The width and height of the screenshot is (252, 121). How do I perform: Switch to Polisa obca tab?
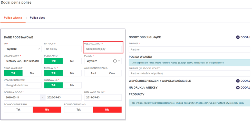coord(37,18)
